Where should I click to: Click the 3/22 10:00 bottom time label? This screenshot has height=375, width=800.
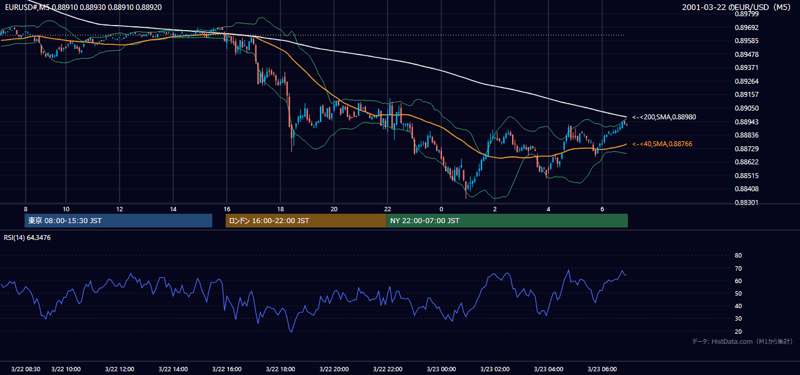pos(66,369)
